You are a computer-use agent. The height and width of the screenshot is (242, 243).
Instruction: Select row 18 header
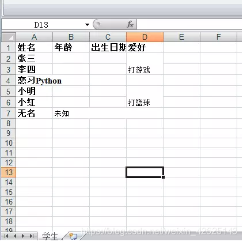click(x=8, y=221)
